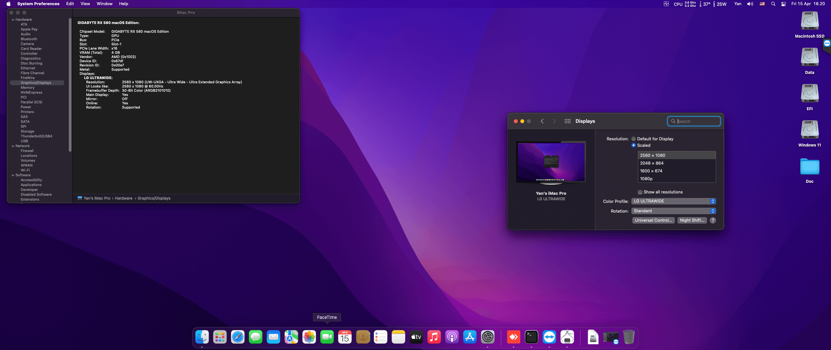Open the Edit menu
The height and width of the screenshot is (350, 831).
pos(70,4)
